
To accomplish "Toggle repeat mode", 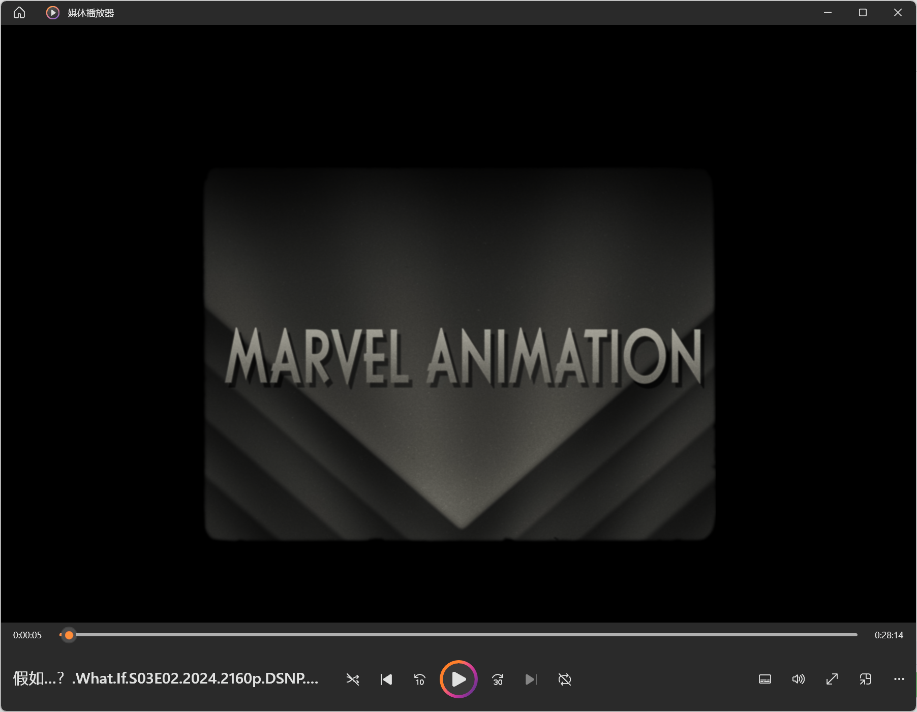I will pyautogui.click(x=565, y=679).
